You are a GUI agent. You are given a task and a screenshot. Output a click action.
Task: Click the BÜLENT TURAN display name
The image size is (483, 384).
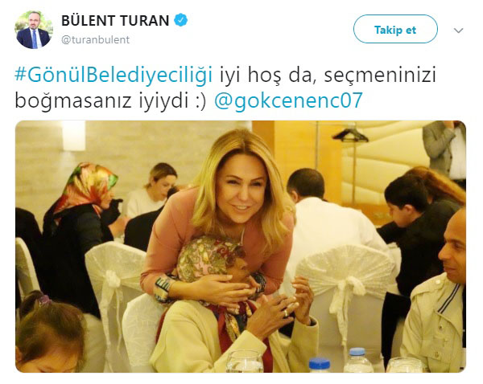[x=115, y=21]
